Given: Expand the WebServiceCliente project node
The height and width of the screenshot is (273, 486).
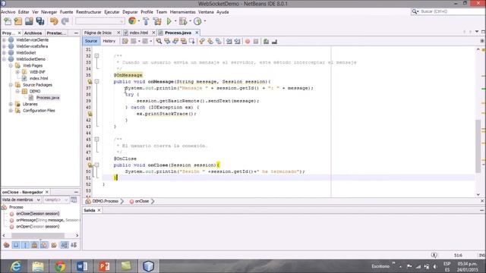Looking at the screenshot, I should point(4,40).
